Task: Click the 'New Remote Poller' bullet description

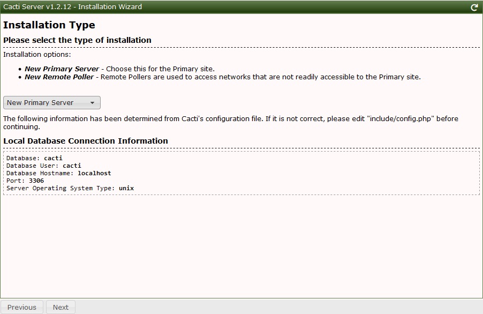Action: pyautogui.click(x=223, y=77)
